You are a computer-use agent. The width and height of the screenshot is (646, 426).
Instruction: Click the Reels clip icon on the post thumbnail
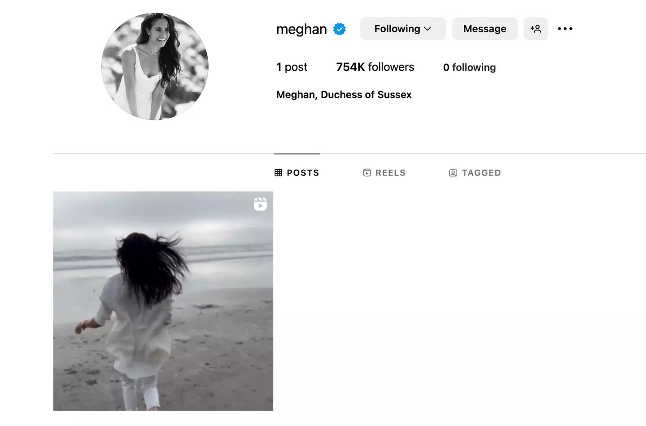coord(260,204)
